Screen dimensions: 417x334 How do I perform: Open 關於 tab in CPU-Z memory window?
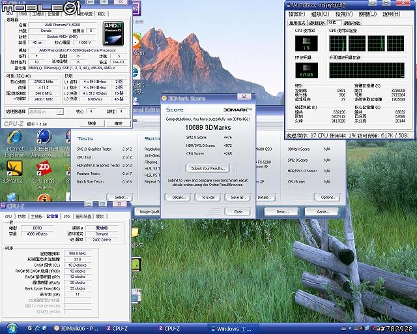click(x=100, y=217)
